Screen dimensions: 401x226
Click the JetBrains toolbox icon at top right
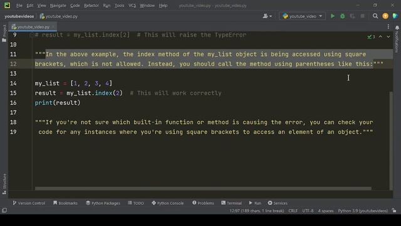[x=395, y=16]
